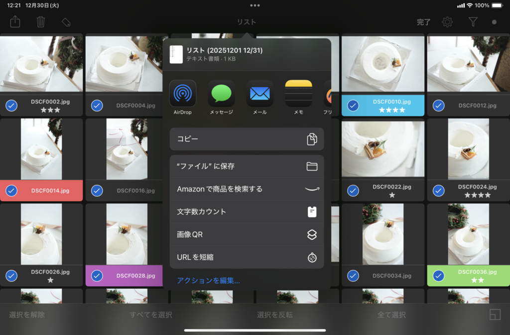Viewport: 510px width, 335px height.
Task: Tap the "完了" button
Action: point(423,22)
